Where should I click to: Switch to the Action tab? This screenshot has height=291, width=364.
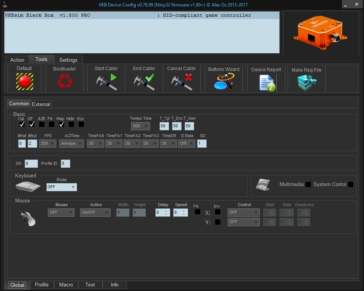[17, 60]
